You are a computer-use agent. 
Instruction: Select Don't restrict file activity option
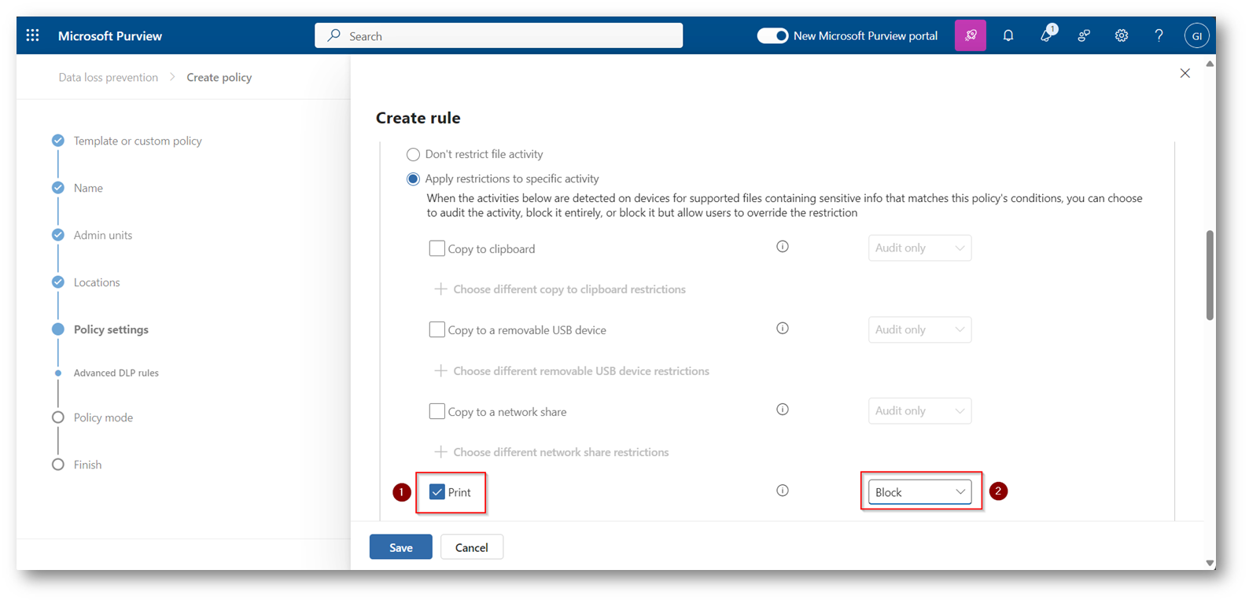coord(413,155)
